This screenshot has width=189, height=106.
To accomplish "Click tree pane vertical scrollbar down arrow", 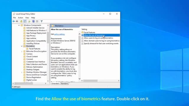I will pos(48,81).
